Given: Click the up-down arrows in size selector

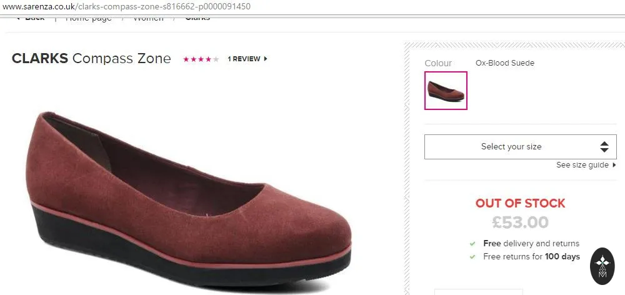Looking at the screenshot, I should pyautogui.click(x=604, y=147).
